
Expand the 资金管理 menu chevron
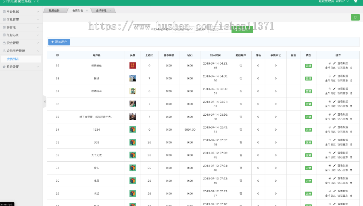[x=38, y=43]
